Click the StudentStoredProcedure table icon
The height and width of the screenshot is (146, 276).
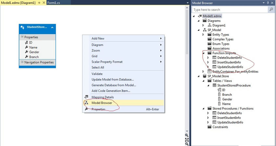coord(214,85)
